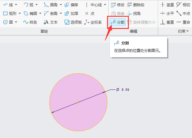192x138 pixels.
Task: Select the Fillet (圆角) tool
Action: 51,5
